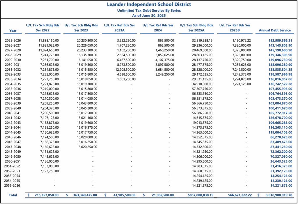Click the value 3,249,250.00

165,74
